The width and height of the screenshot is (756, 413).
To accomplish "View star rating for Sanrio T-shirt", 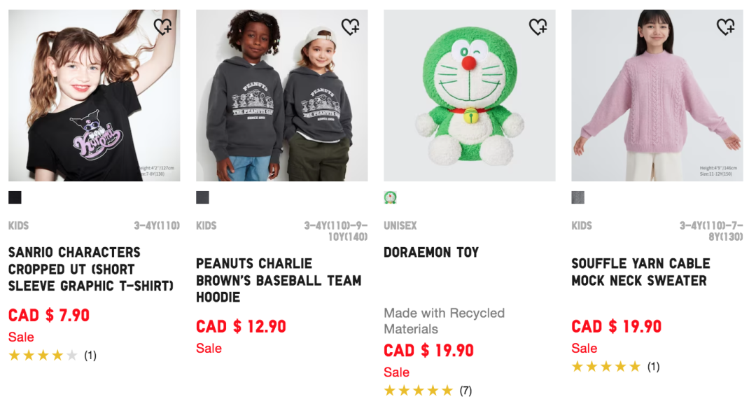I will (43, 356).
